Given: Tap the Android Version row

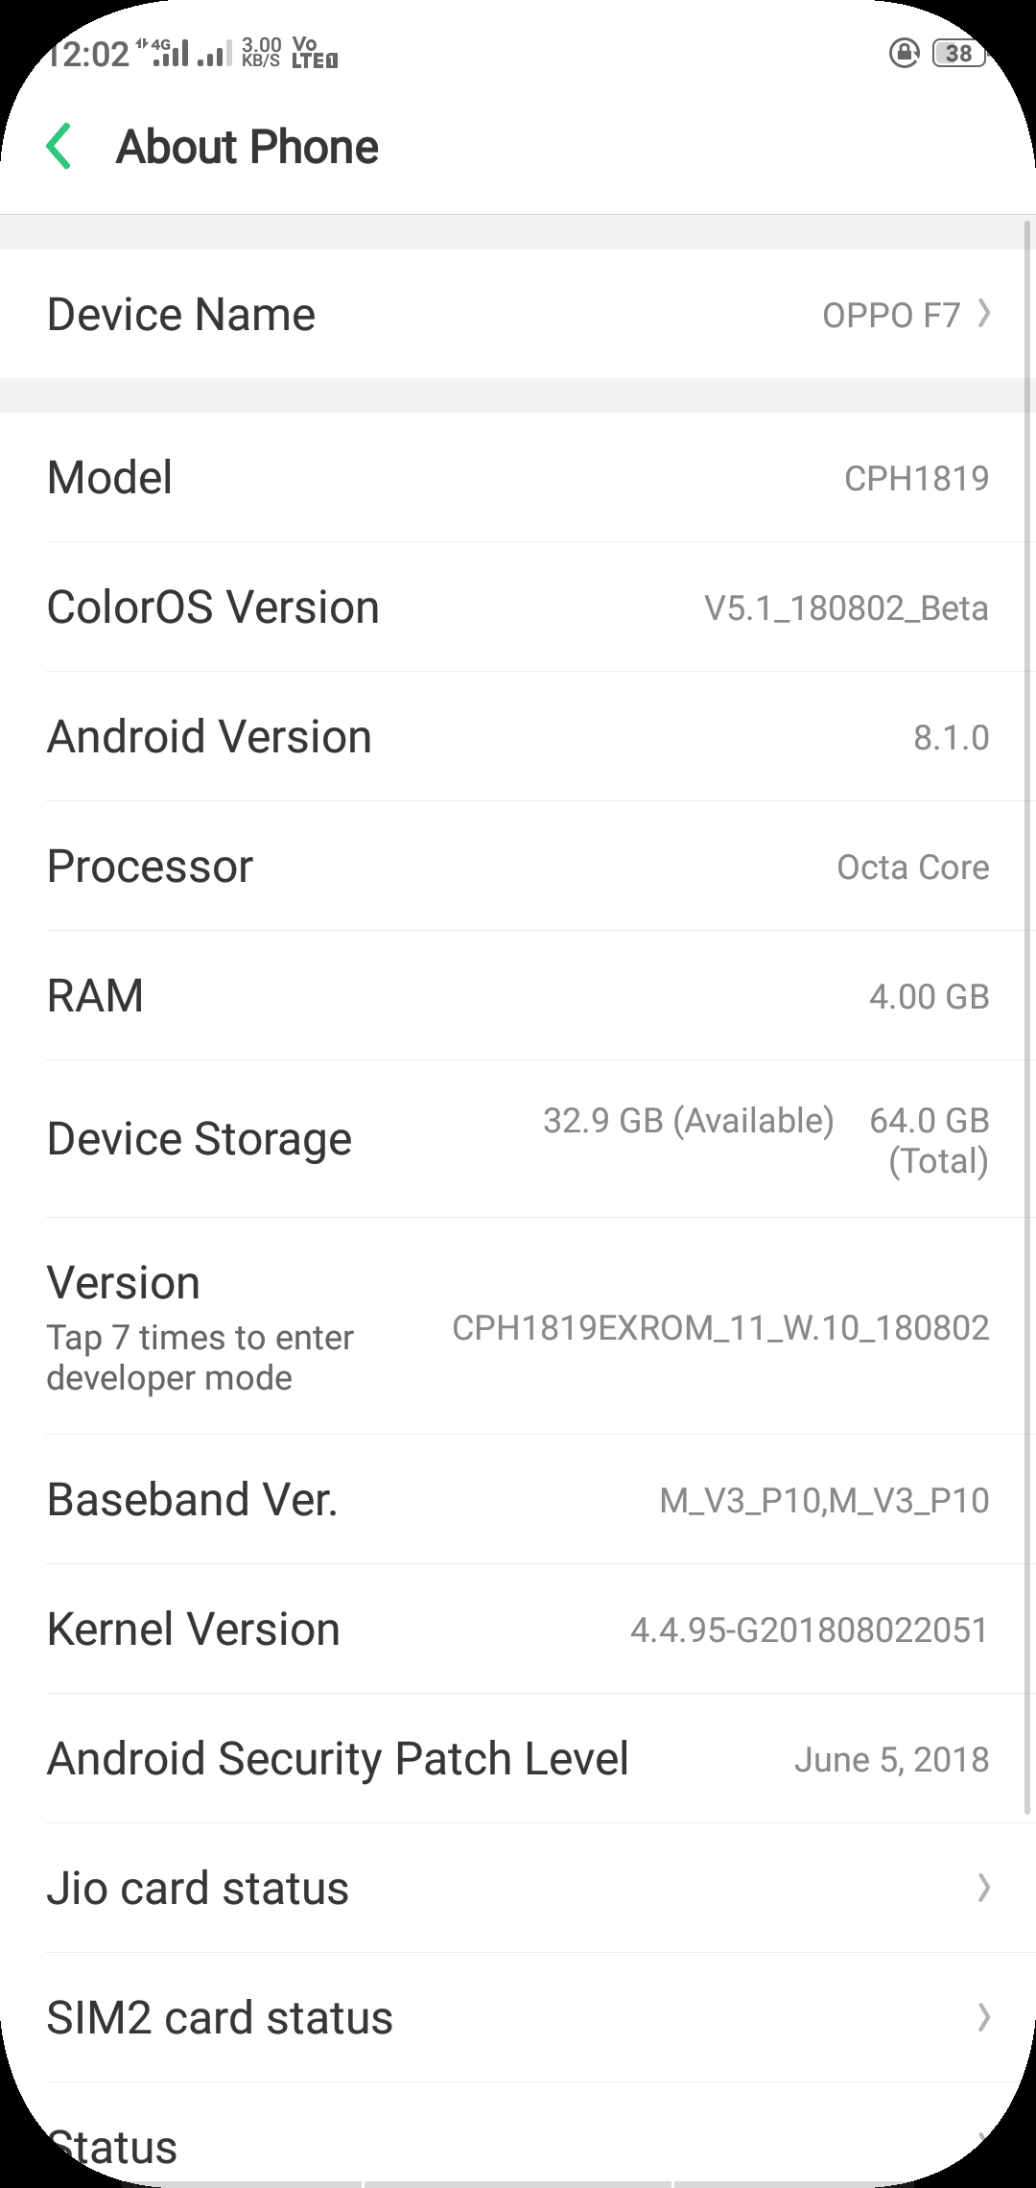Looking at the screenshot, I should tap(518, 737).
